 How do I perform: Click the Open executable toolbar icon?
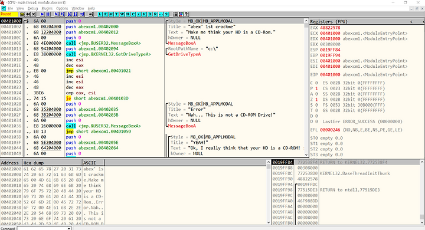[22, 14]
